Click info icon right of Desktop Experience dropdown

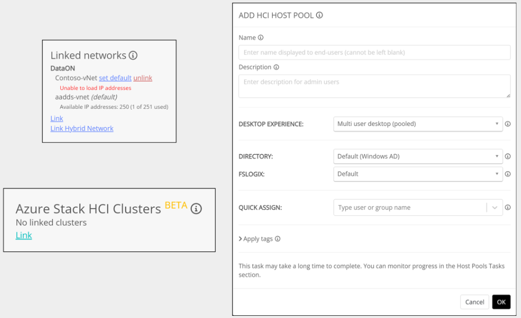[x=508, y=124]
